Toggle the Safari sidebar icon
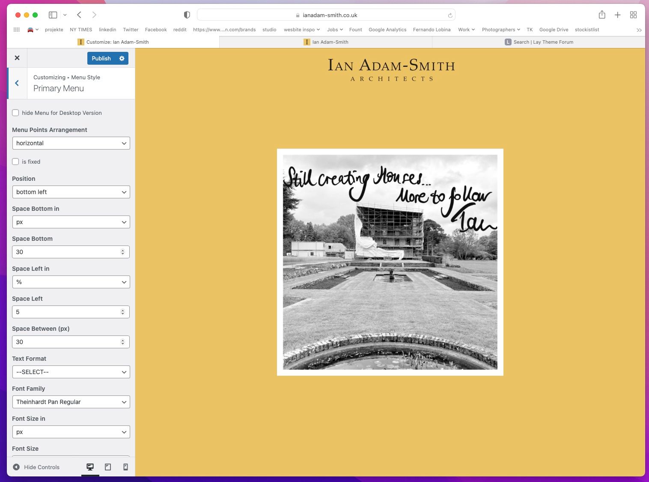 [53, 15]
